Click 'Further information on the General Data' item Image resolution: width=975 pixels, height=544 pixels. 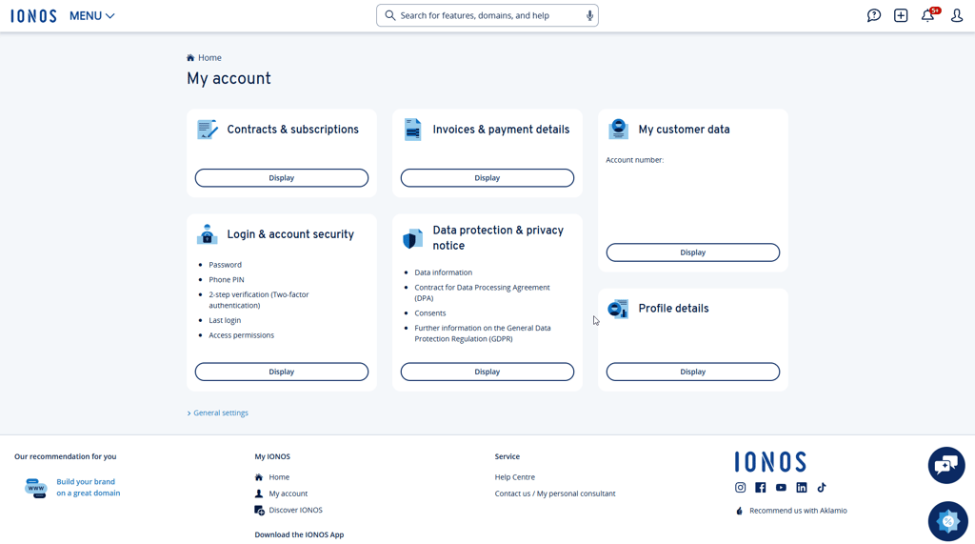tap(483, 333)
